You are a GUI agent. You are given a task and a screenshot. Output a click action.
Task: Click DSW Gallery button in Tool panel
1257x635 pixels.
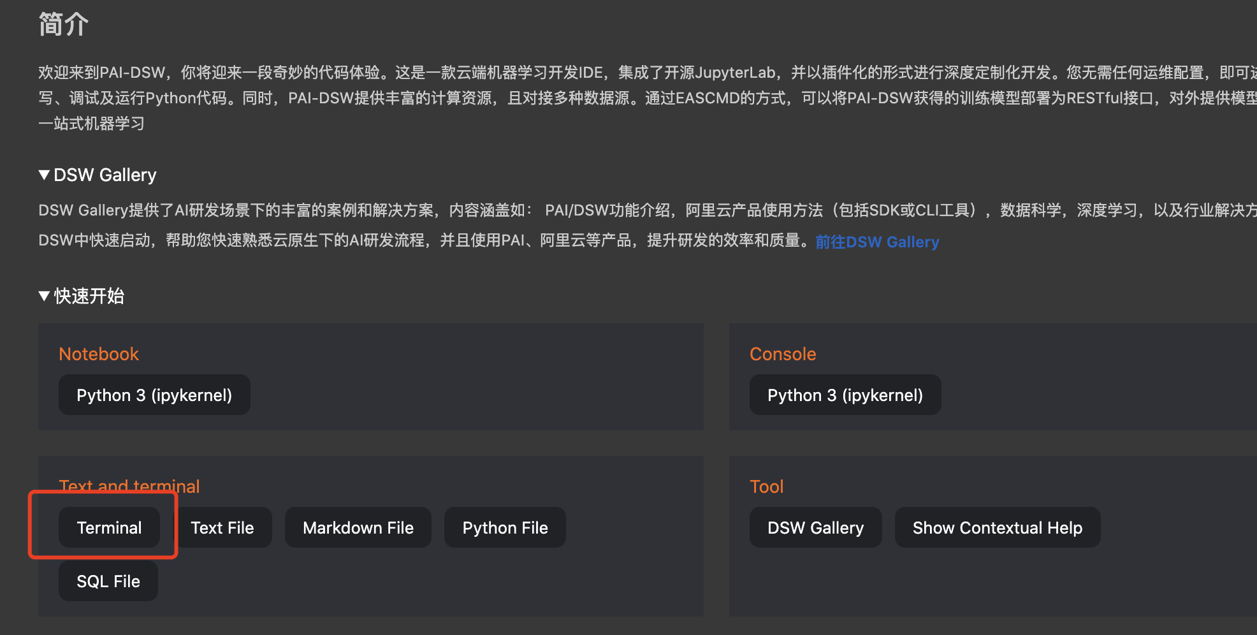tap(815, 528)
